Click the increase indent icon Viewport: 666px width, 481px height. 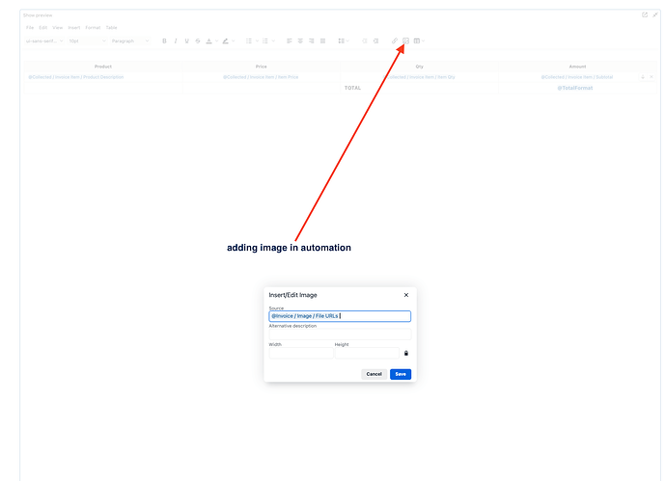[x=375, y=40]
